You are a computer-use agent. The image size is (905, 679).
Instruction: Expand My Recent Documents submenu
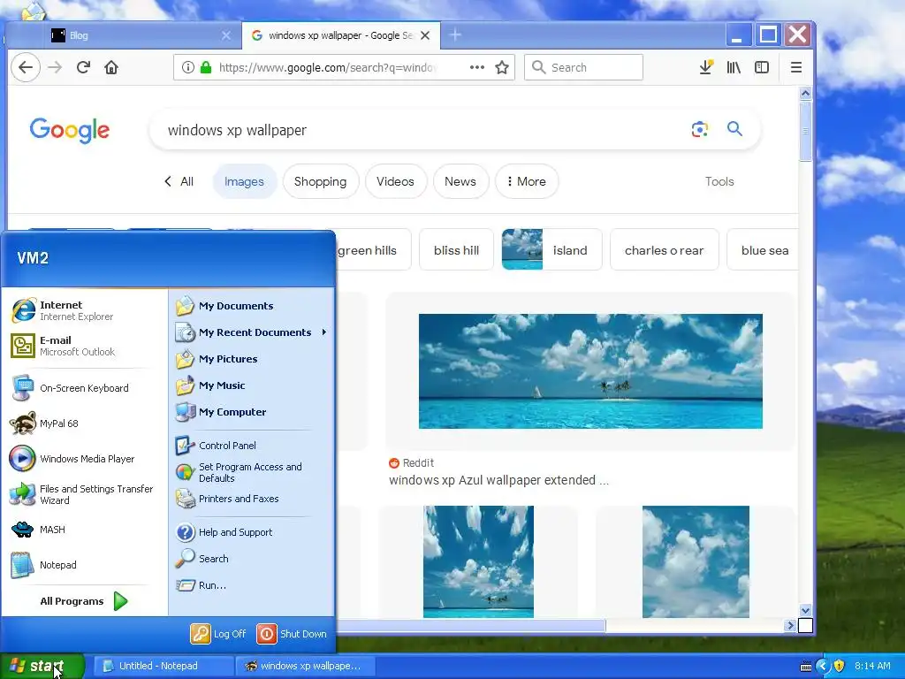pyautogui.click(x=252, y=332)
